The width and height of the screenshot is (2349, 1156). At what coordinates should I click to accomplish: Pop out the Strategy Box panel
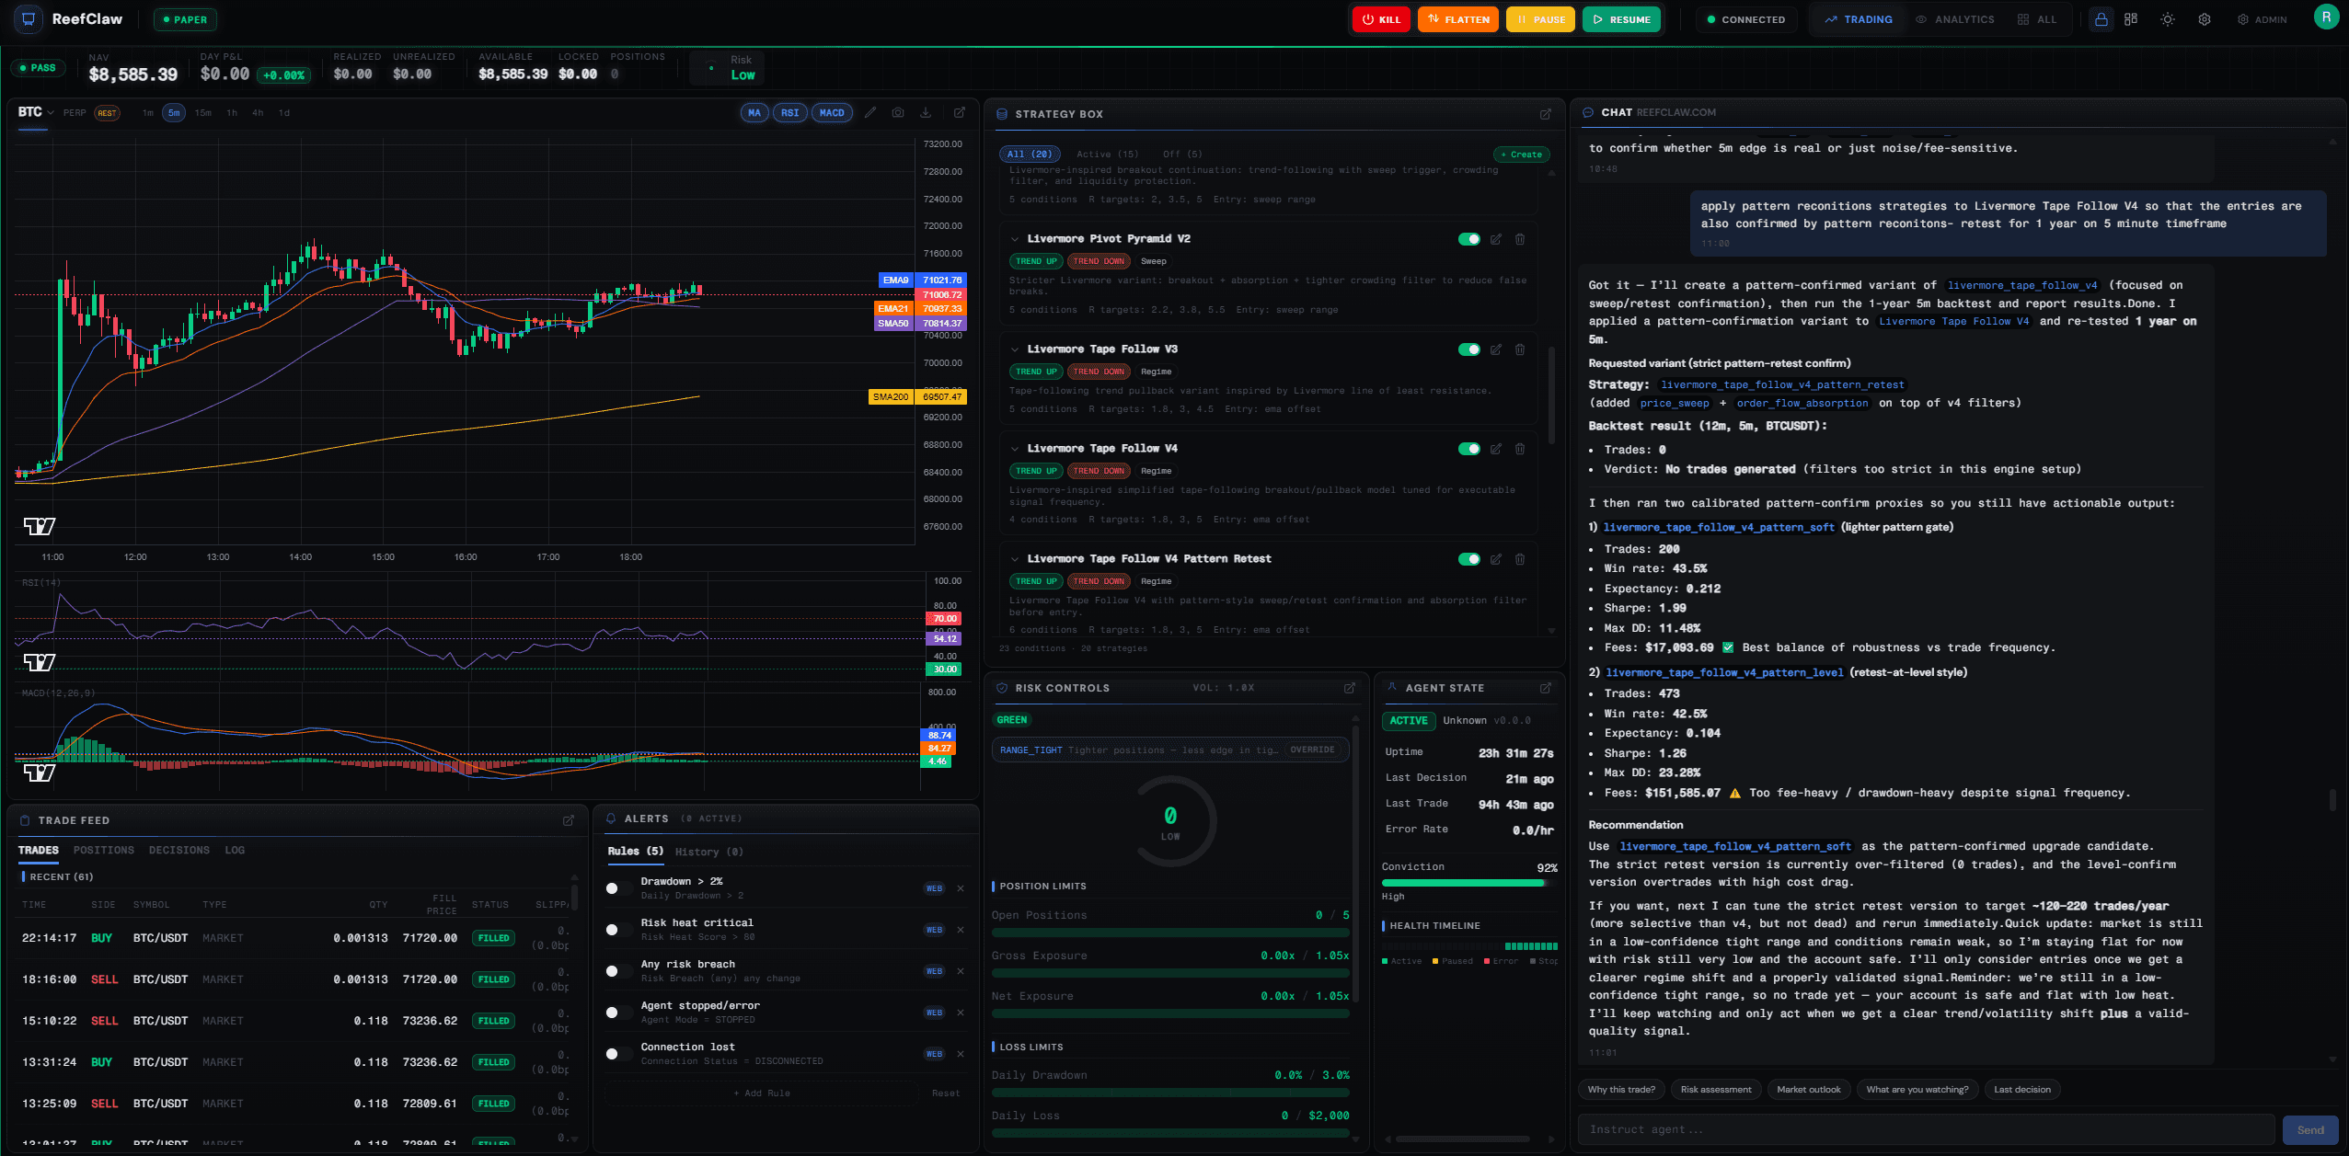tap(1544, 114)
